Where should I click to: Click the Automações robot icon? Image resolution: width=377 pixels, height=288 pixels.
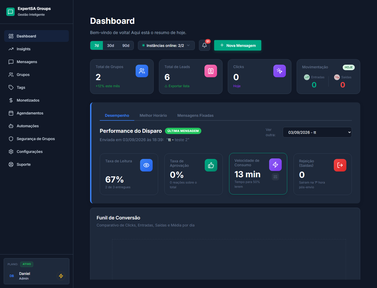11,126
